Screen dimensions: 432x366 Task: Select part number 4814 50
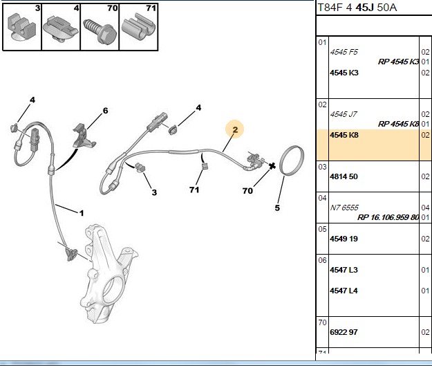(x=344, y=176)
